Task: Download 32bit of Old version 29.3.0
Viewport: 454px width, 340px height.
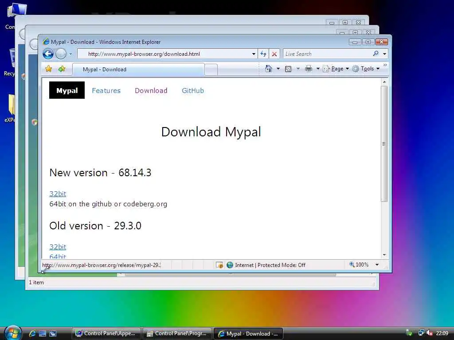Action: point(58,247)
